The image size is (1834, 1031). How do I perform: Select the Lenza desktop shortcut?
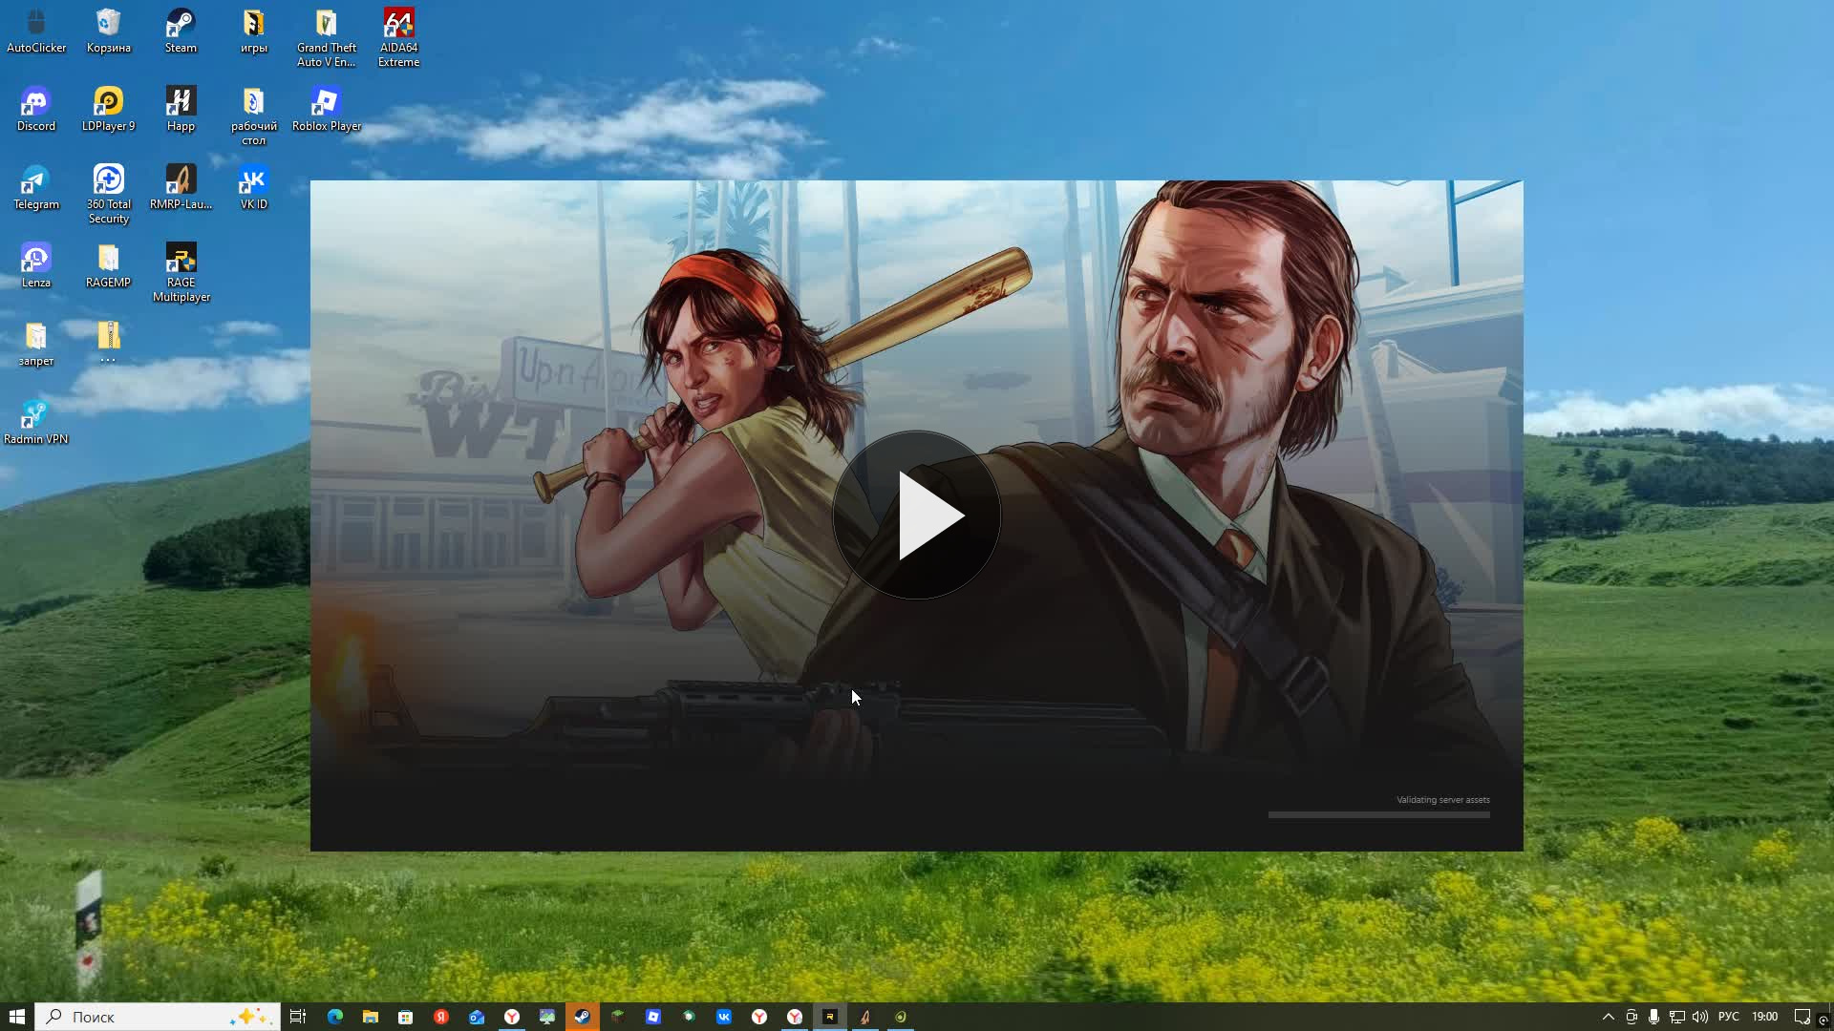[36, 265]
